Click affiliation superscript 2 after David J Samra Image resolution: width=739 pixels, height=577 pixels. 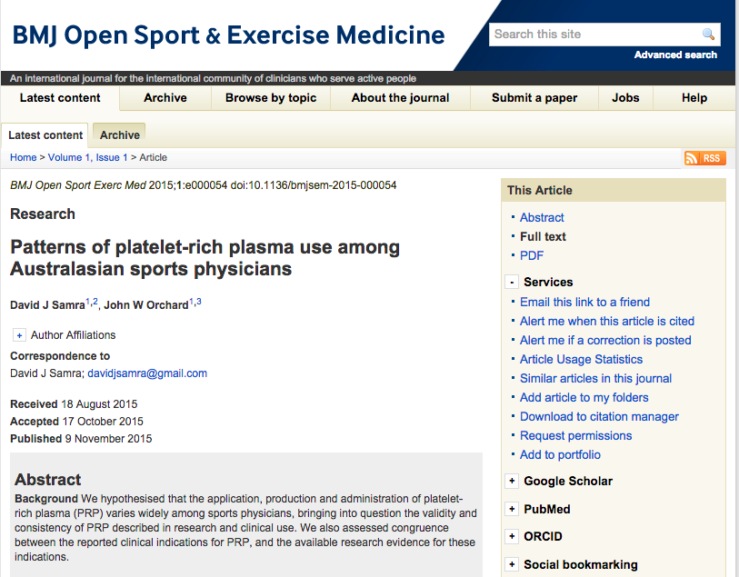pos(95,302)
